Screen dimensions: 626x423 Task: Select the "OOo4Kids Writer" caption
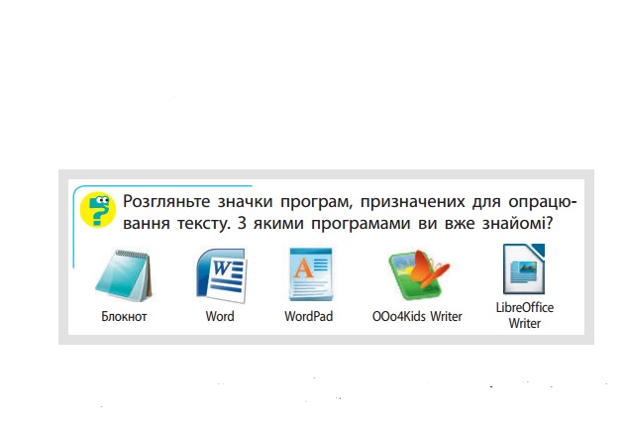[417, 317]
